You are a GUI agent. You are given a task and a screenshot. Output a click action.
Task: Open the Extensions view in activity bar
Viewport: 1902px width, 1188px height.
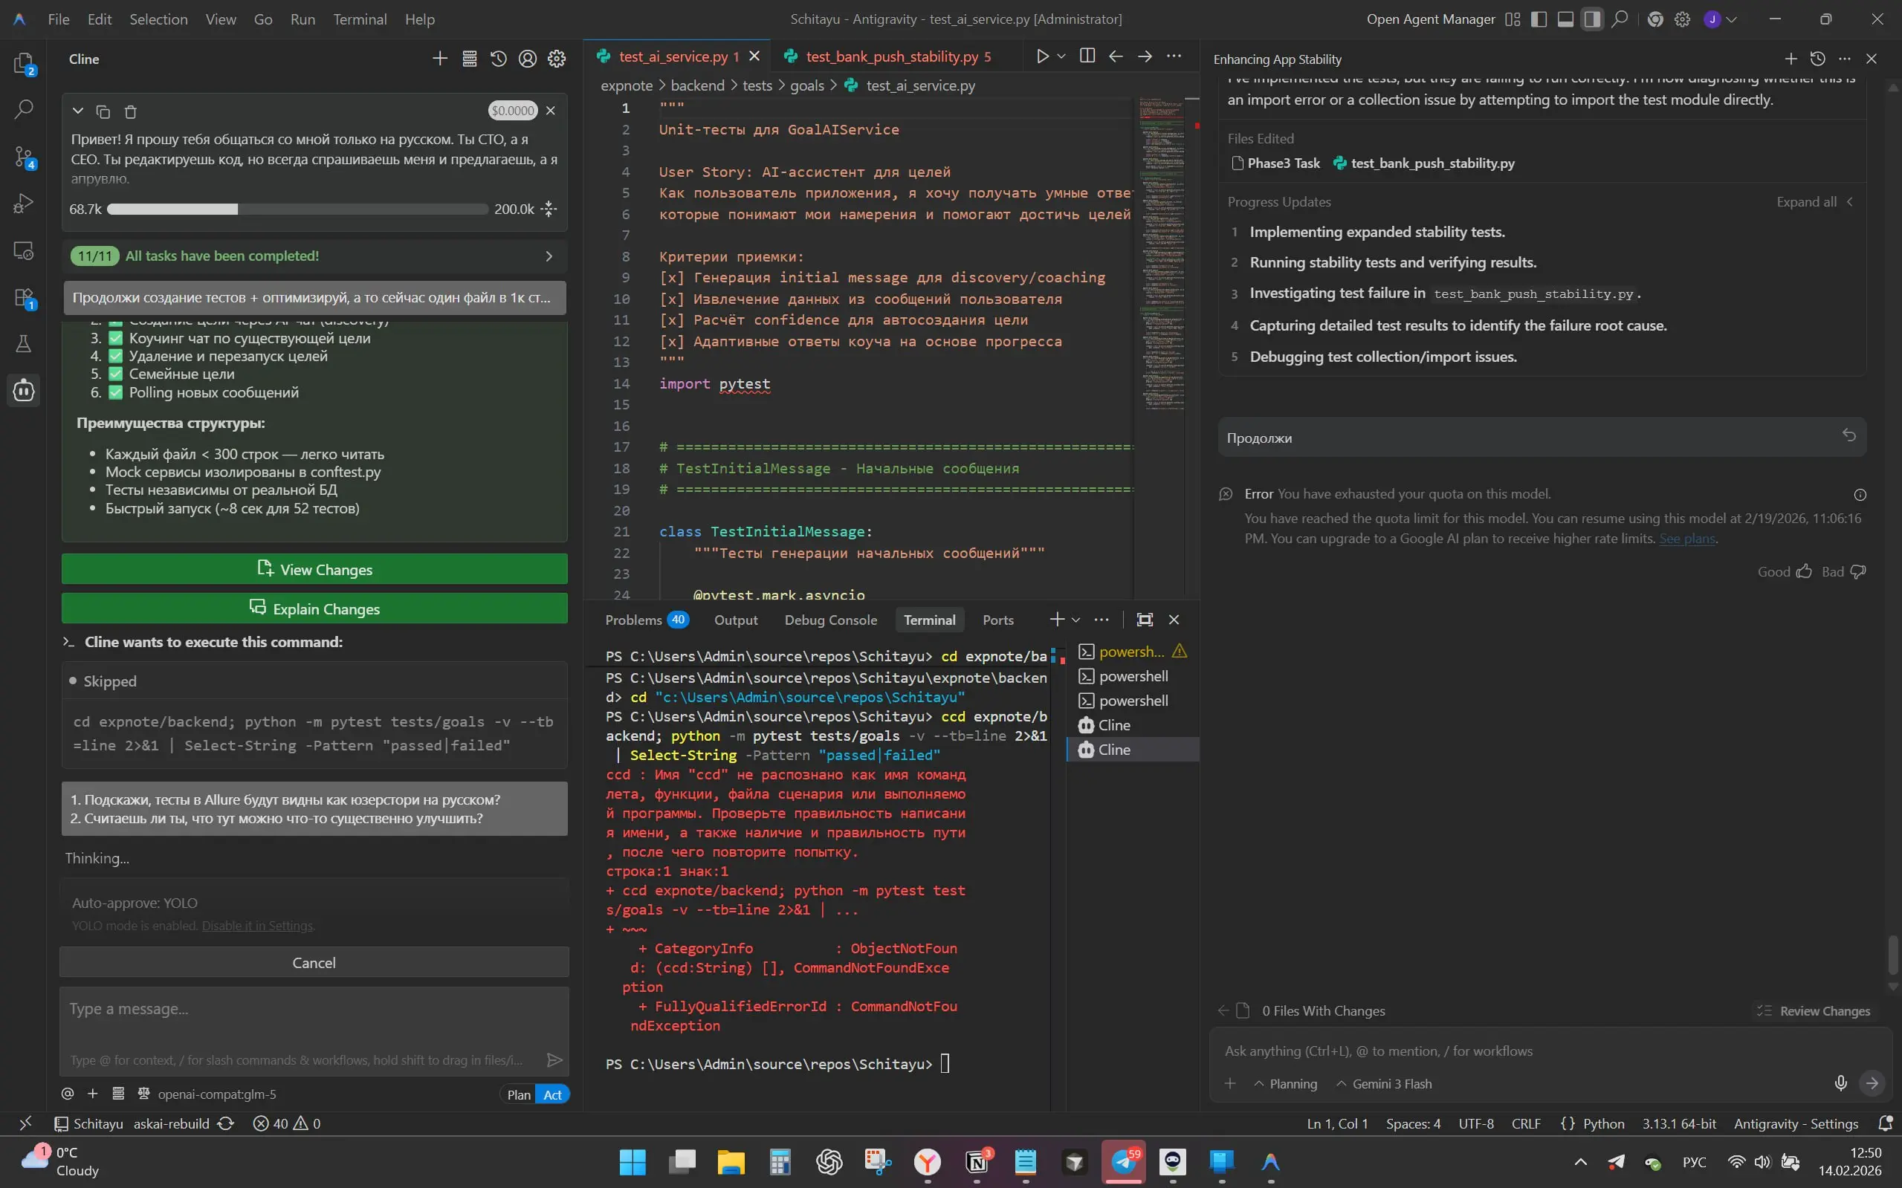(24, 297)
